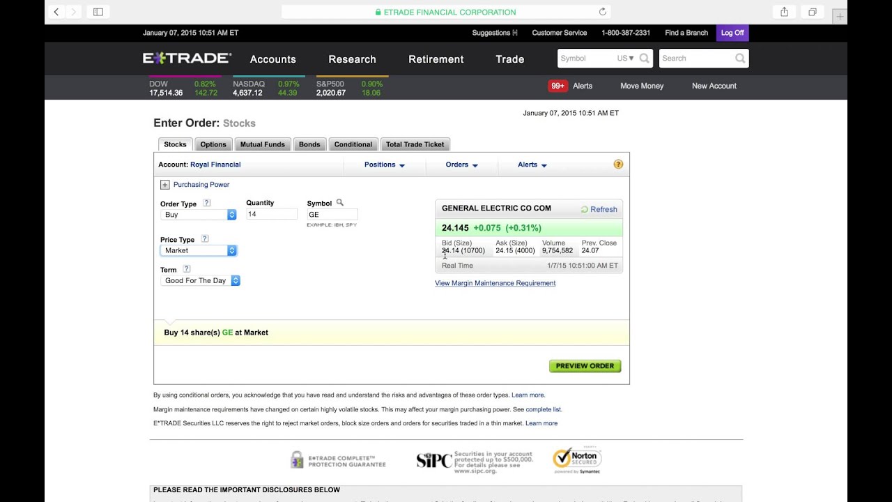Viewport: 892px width, 502px height.
Task: Click Learn more about thin market orders
Action: [541, 423]
